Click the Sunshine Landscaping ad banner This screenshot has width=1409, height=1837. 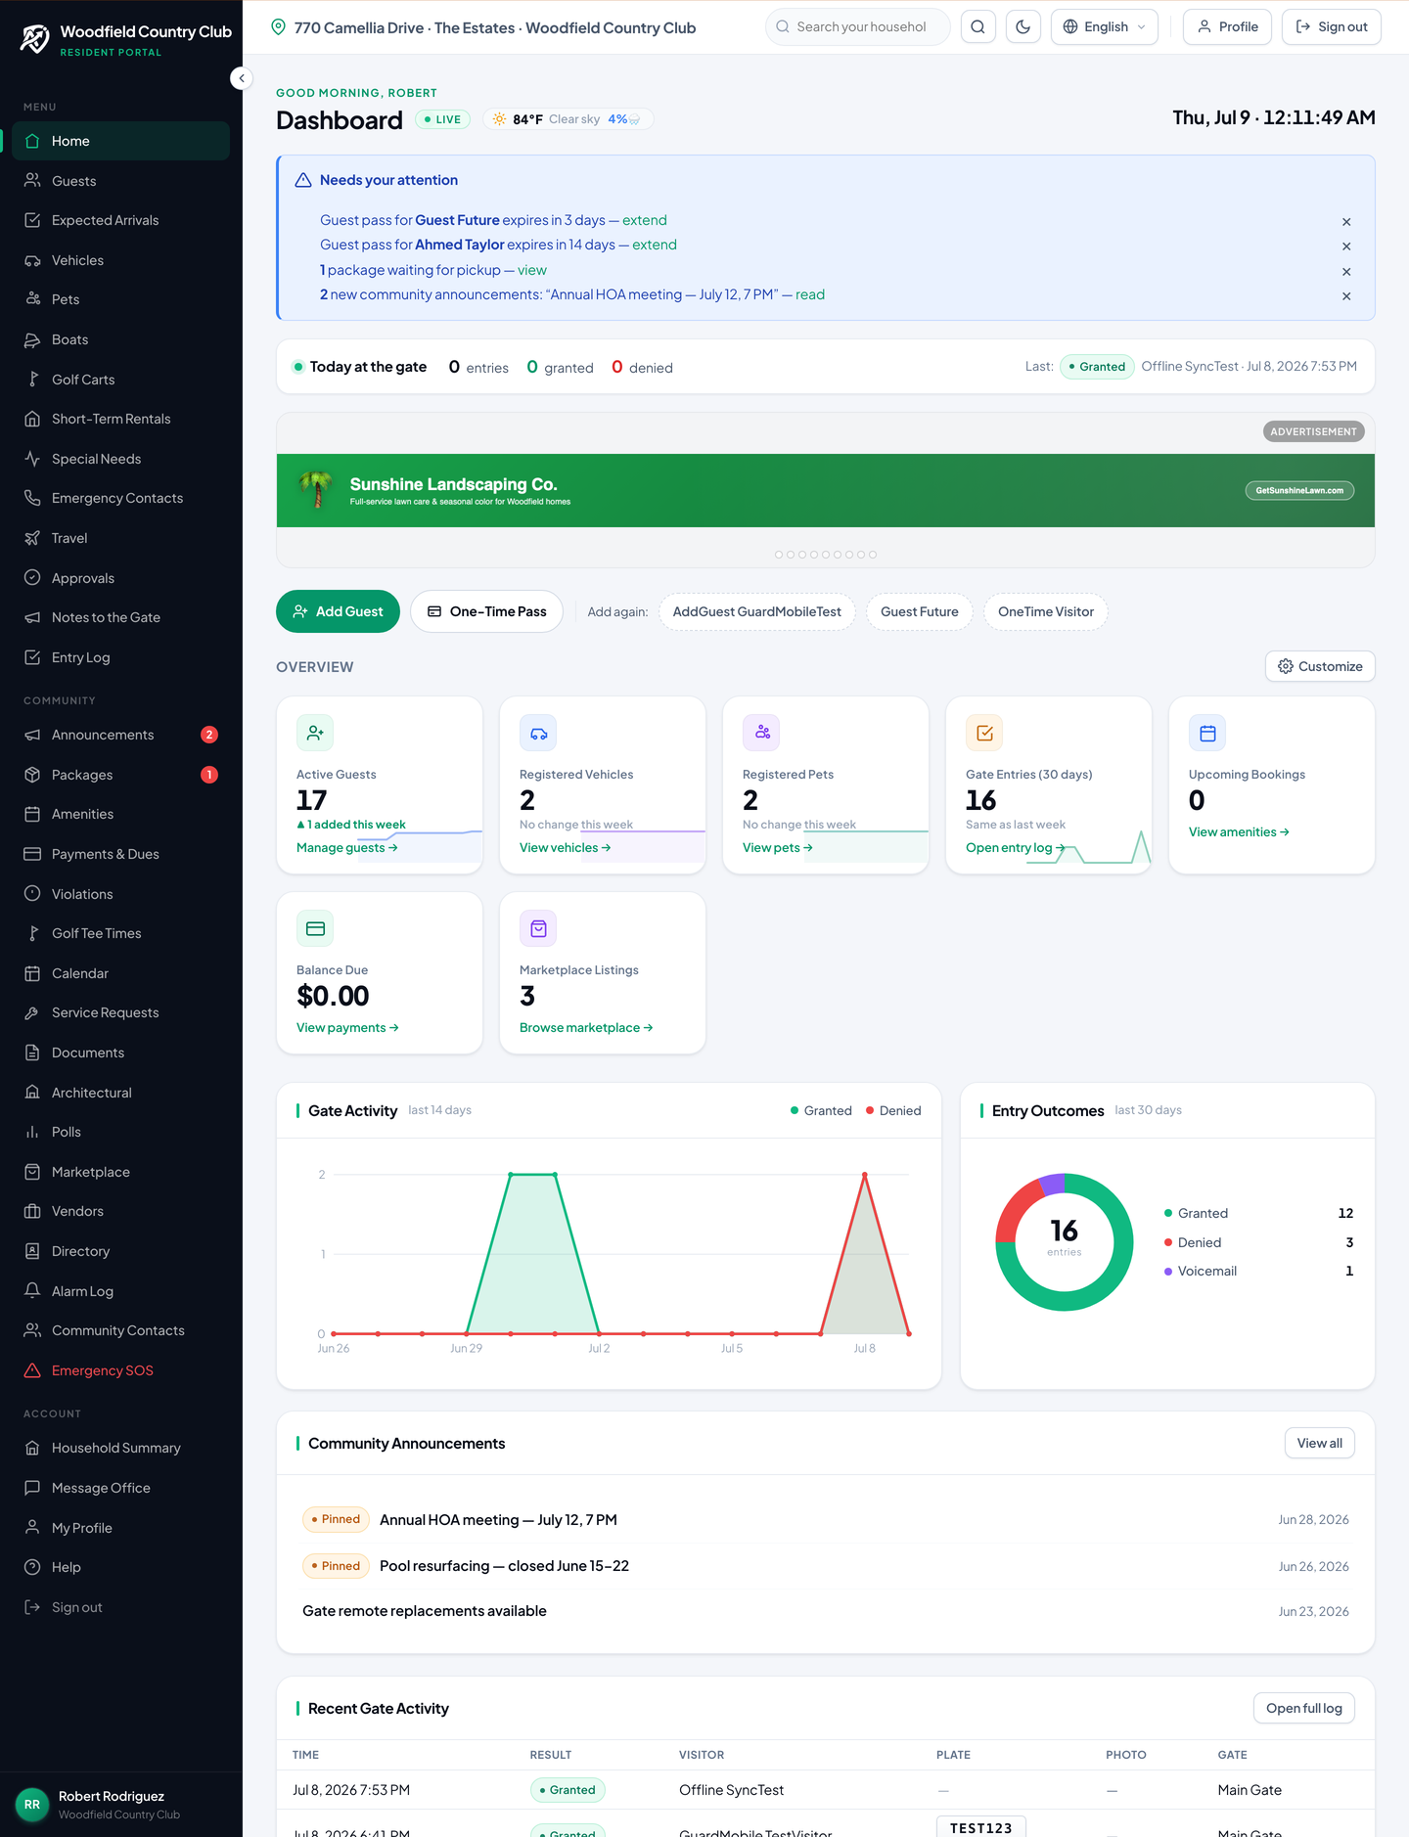pos(826,490)
